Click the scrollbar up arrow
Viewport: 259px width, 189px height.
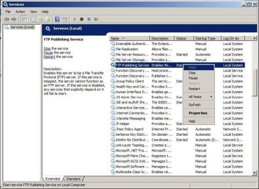point(254,38)
